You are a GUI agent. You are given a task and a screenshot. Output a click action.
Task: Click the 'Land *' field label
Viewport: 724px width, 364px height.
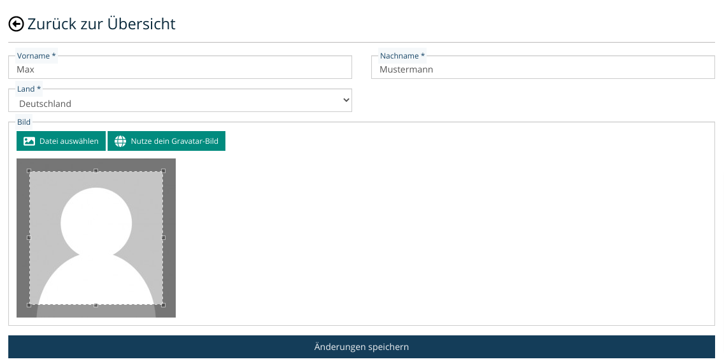(29, 89)
